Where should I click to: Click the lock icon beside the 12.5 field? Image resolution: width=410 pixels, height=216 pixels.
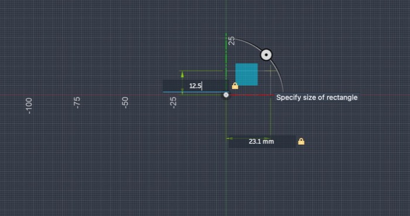[235, 86]
